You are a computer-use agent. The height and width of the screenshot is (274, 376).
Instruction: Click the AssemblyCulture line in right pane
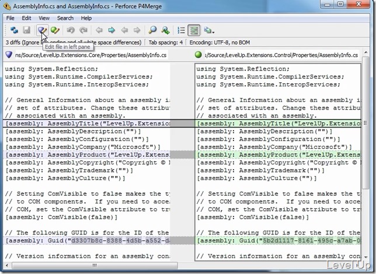pos(257,178)
